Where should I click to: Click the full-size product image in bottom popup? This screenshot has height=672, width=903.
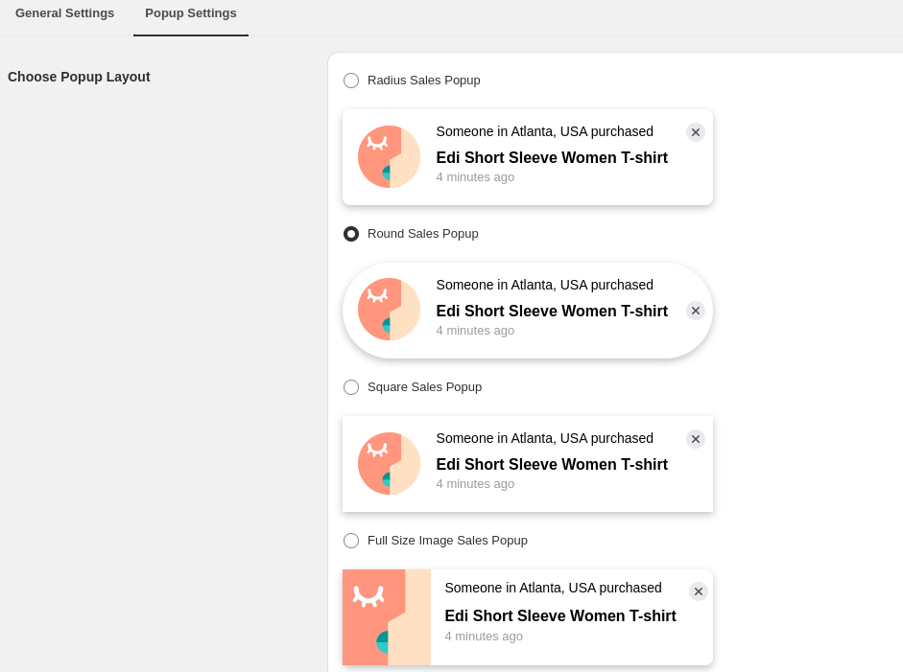tap(387, 616)
